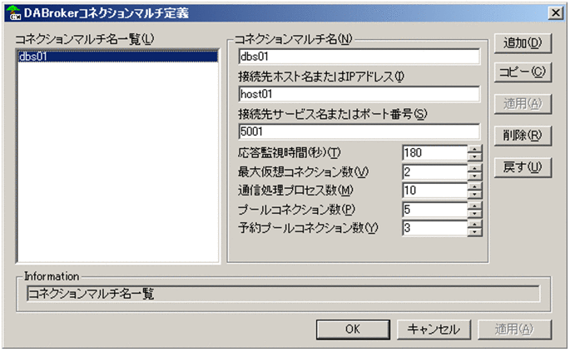Click the コネクションマルチ名 text field

pyautogui.click(x=358, y=57)
